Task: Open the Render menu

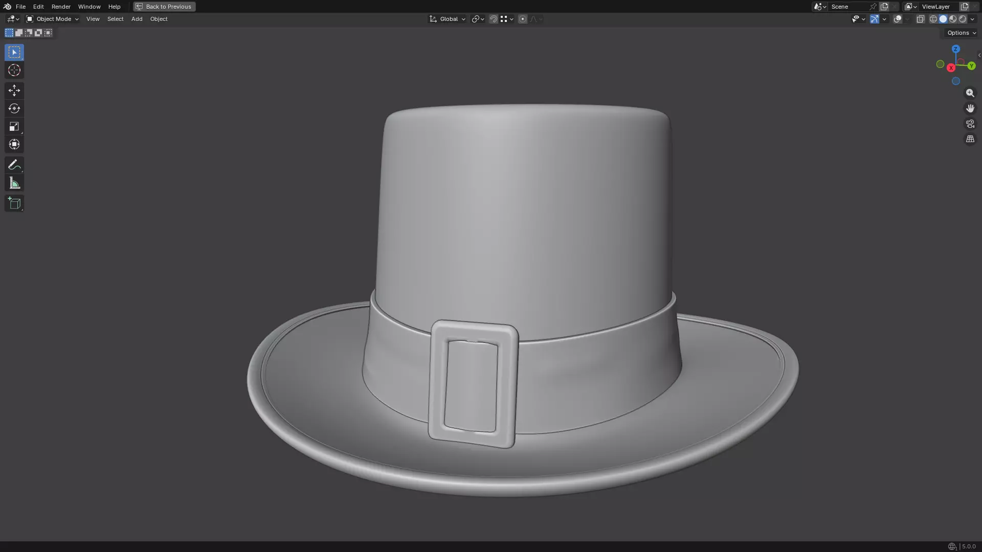Action: pos(61,7)
